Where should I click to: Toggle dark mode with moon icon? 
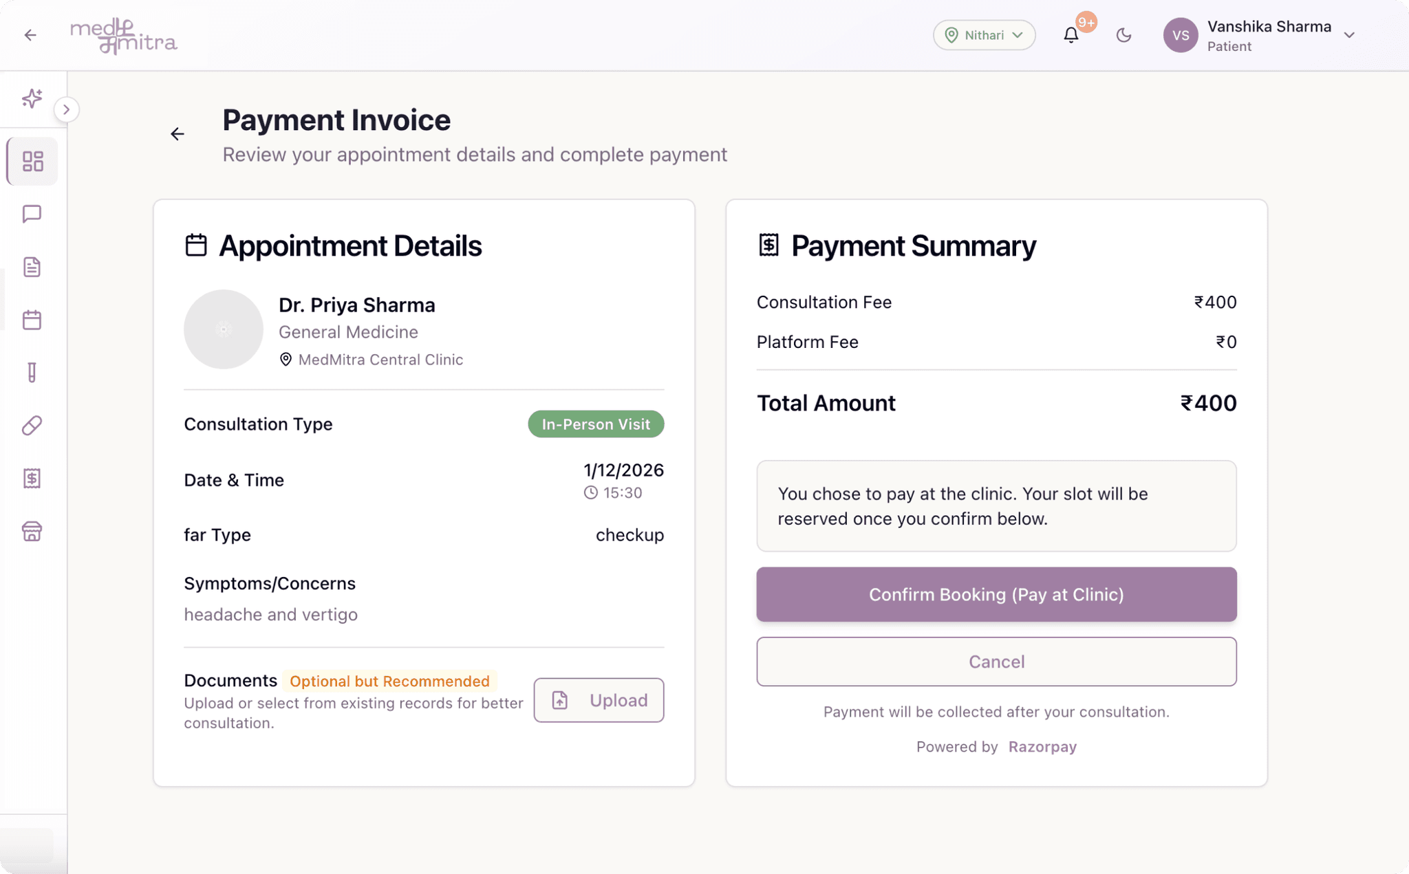tap(1123, 35)
